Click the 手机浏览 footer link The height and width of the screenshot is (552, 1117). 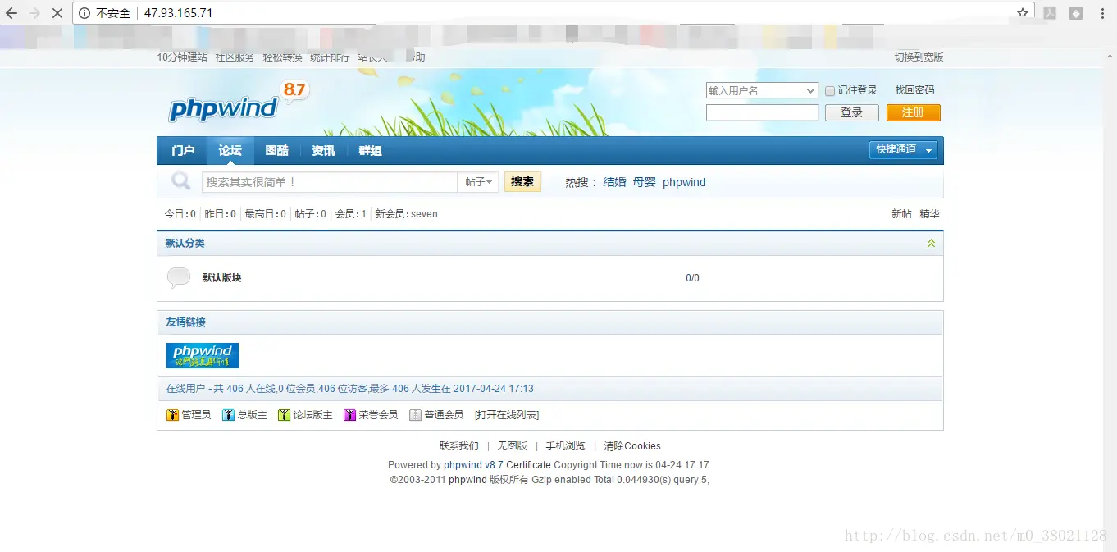pyautogui.click(x=566, y=446)
